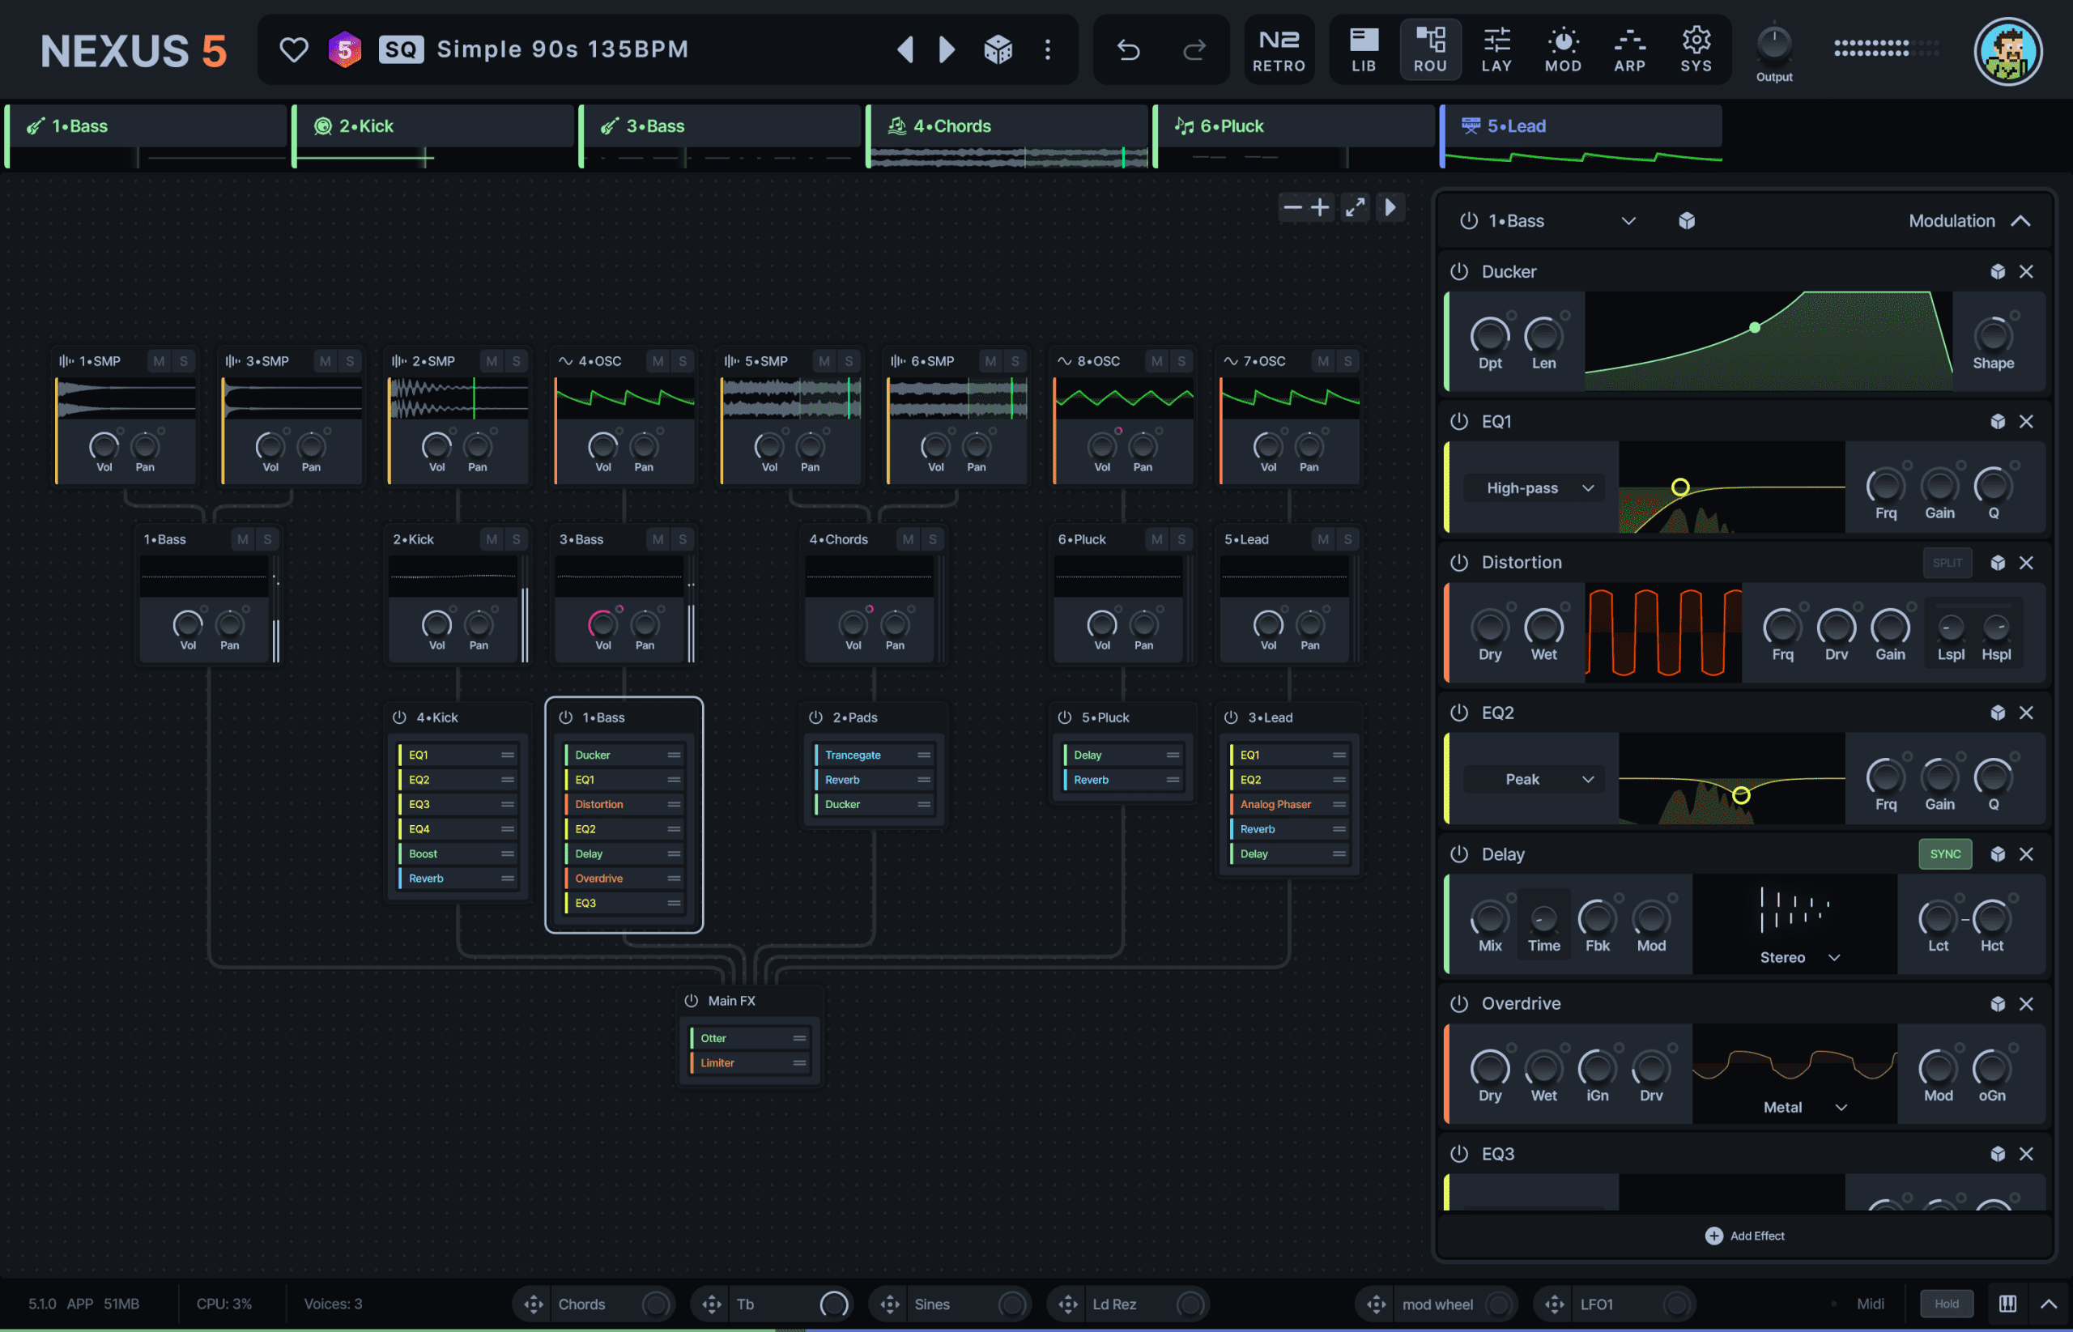Open the ARP arpeggiator page
This screenshot has width=2073, height=1332.
click(x=1629, y=50)
